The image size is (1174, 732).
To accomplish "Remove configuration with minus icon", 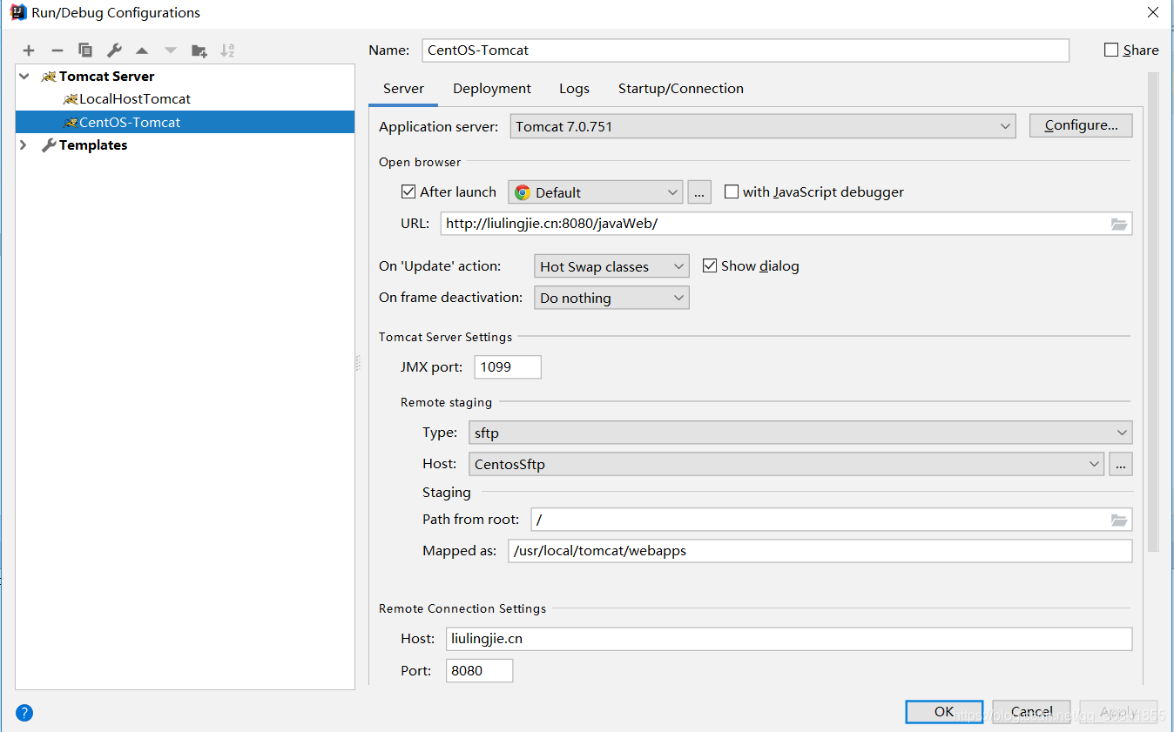I will point(57,50).
